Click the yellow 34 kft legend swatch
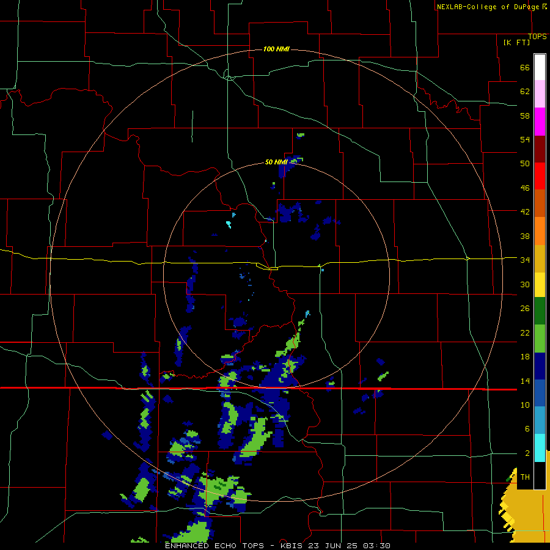Viewport: 550px width, 550px height. (540, 285)
